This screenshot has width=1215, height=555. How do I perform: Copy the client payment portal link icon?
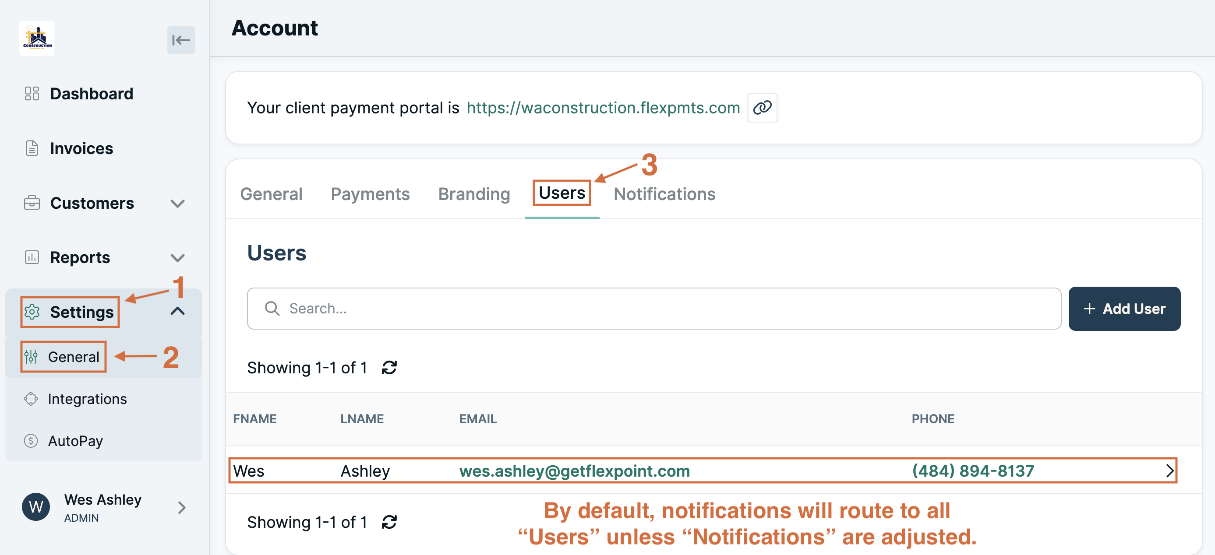[763, 108]
